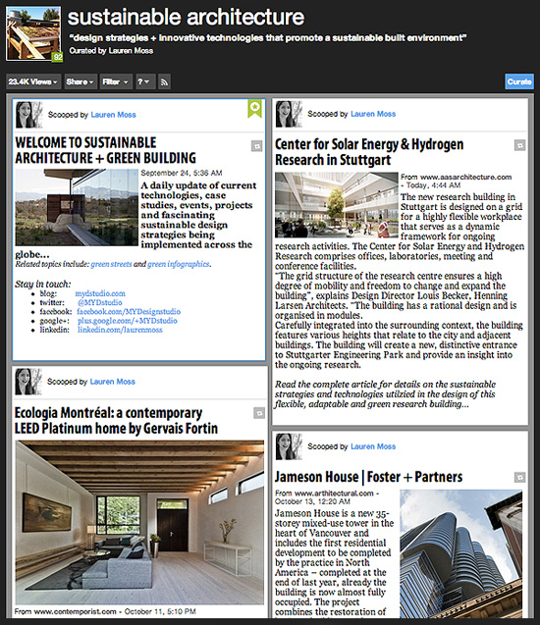Open Lauren Moss link on Ecologia Montréal post
Image resolution: width=540 pixels, height=625 pixels.
tap(113, 382)
